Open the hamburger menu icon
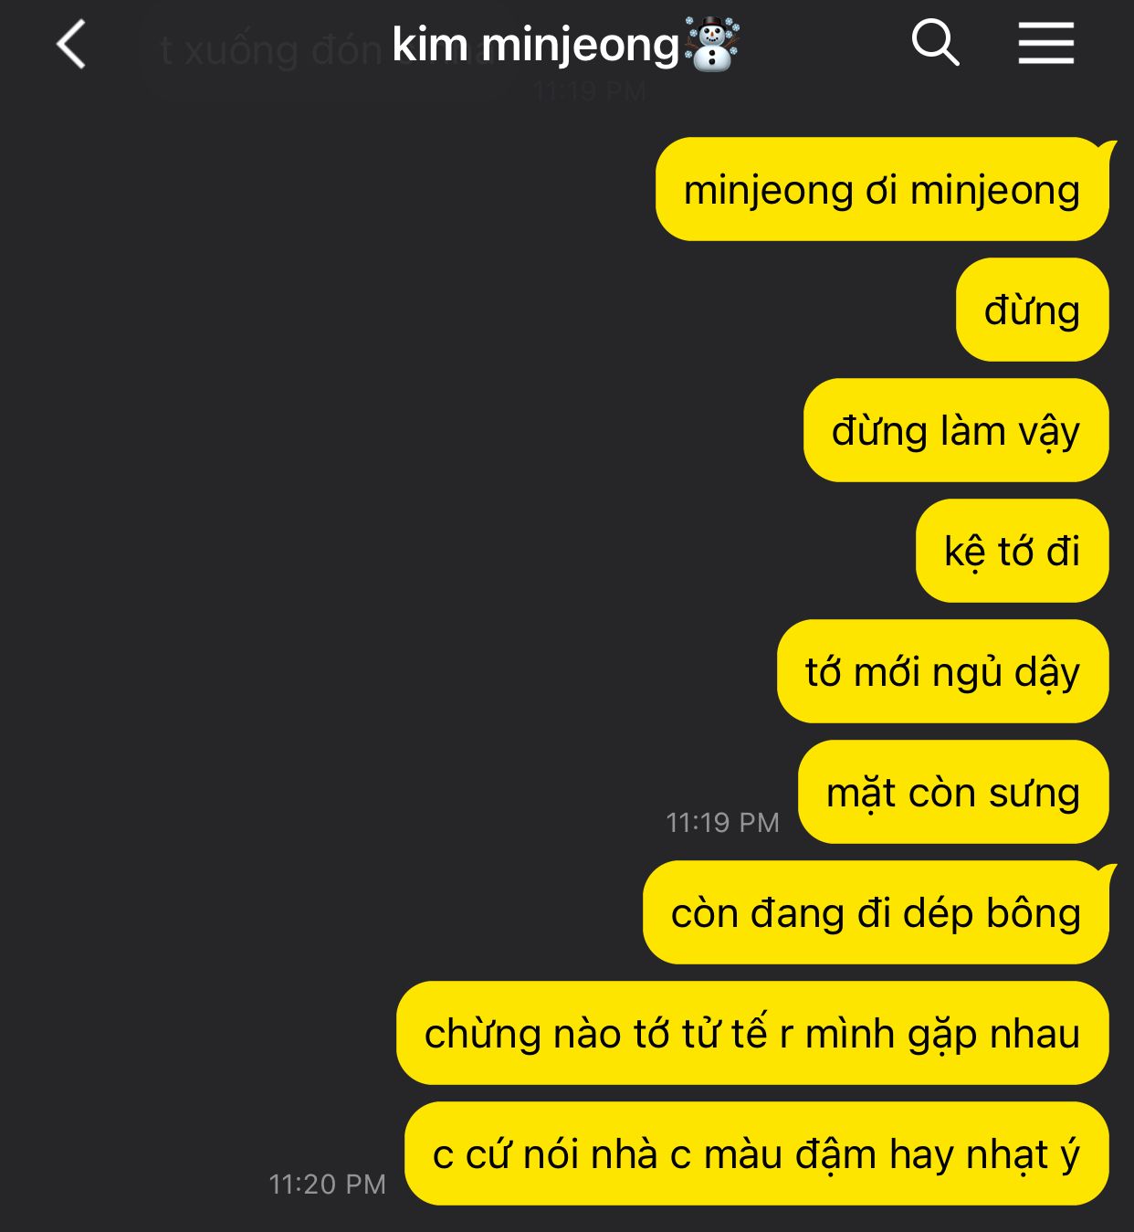Screen dimensions: 1134x1232 pos(1046,44)
